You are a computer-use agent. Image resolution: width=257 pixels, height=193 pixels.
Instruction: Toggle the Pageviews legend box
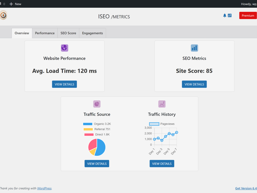pos(154,124)
